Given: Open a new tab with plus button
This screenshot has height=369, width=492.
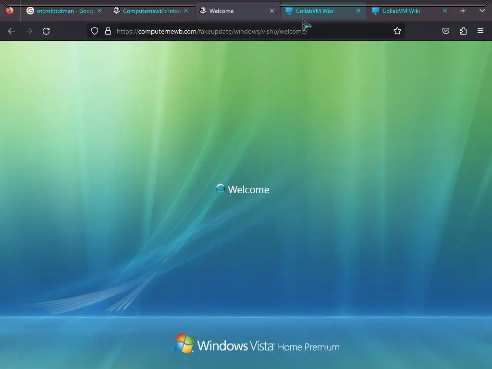Looking at the screenshot, I should pos(463,11).
